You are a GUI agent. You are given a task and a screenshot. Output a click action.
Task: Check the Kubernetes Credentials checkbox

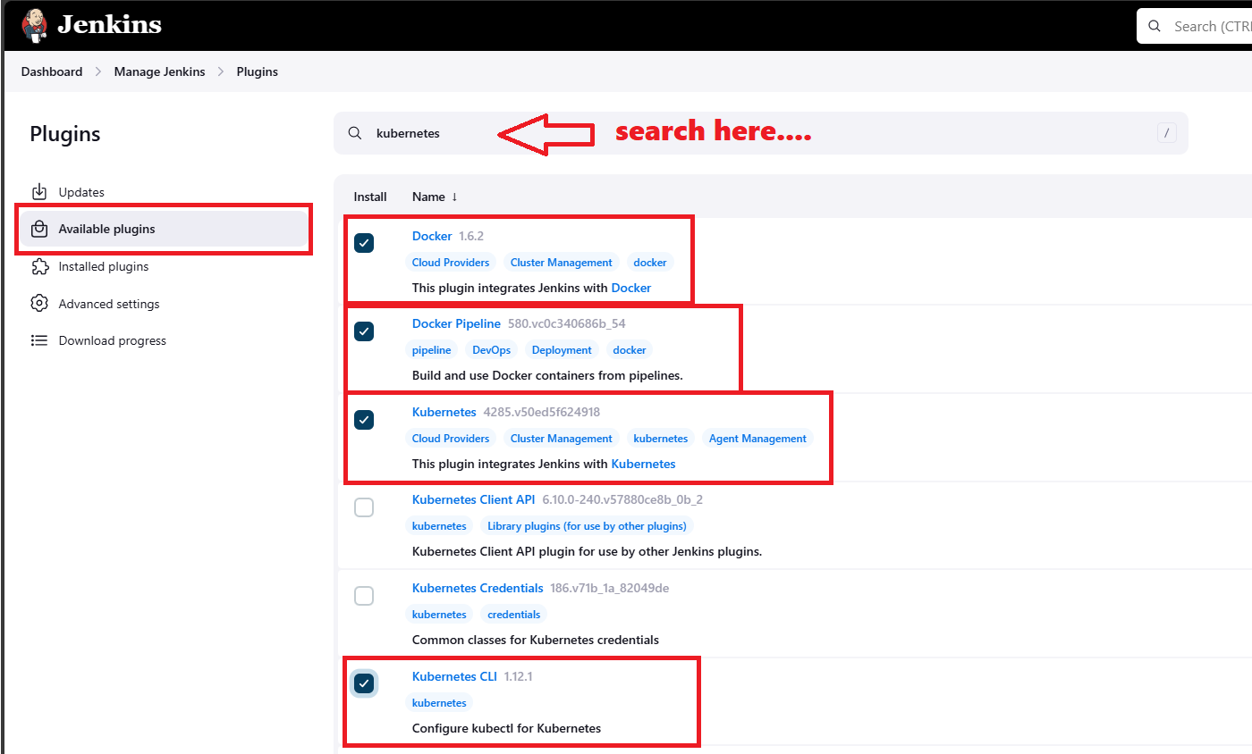click(364, 596)
